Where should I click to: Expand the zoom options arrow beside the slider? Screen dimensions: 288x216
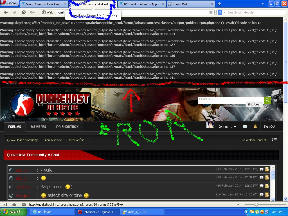pos(238,204)
